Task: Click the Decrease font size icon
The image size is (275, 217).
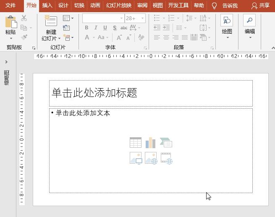Action: pyautogui.click(x=129, y=37)
